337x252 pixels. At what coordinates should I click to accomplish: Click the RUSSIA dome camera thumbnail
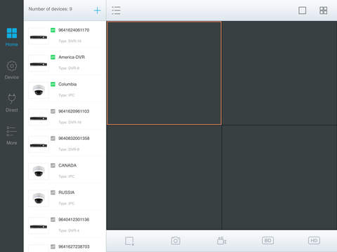(39, 198)
